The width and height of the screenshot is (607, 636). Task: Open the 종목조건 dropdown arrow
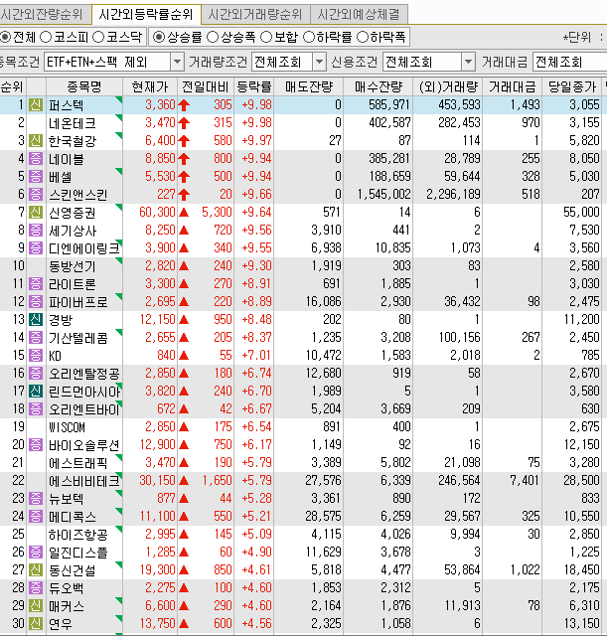click(x=177, y=62)
